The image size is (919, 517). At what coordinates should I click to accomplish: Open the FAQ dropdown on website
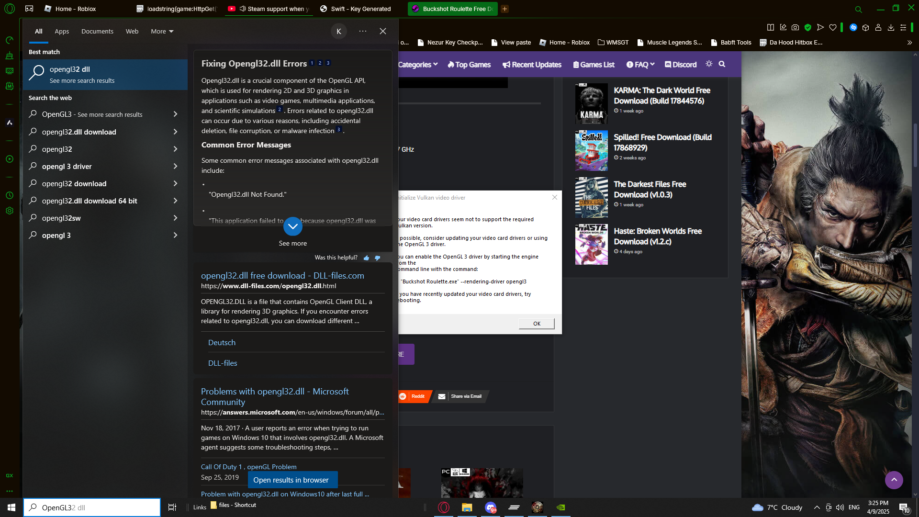coord(640,65)
